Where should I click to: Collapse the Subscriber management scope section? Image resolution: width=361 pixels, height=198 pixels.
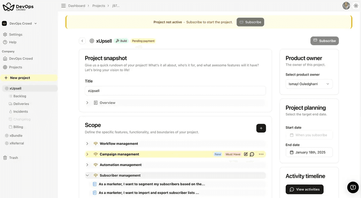pyautogui.click(x=87, y=175)
